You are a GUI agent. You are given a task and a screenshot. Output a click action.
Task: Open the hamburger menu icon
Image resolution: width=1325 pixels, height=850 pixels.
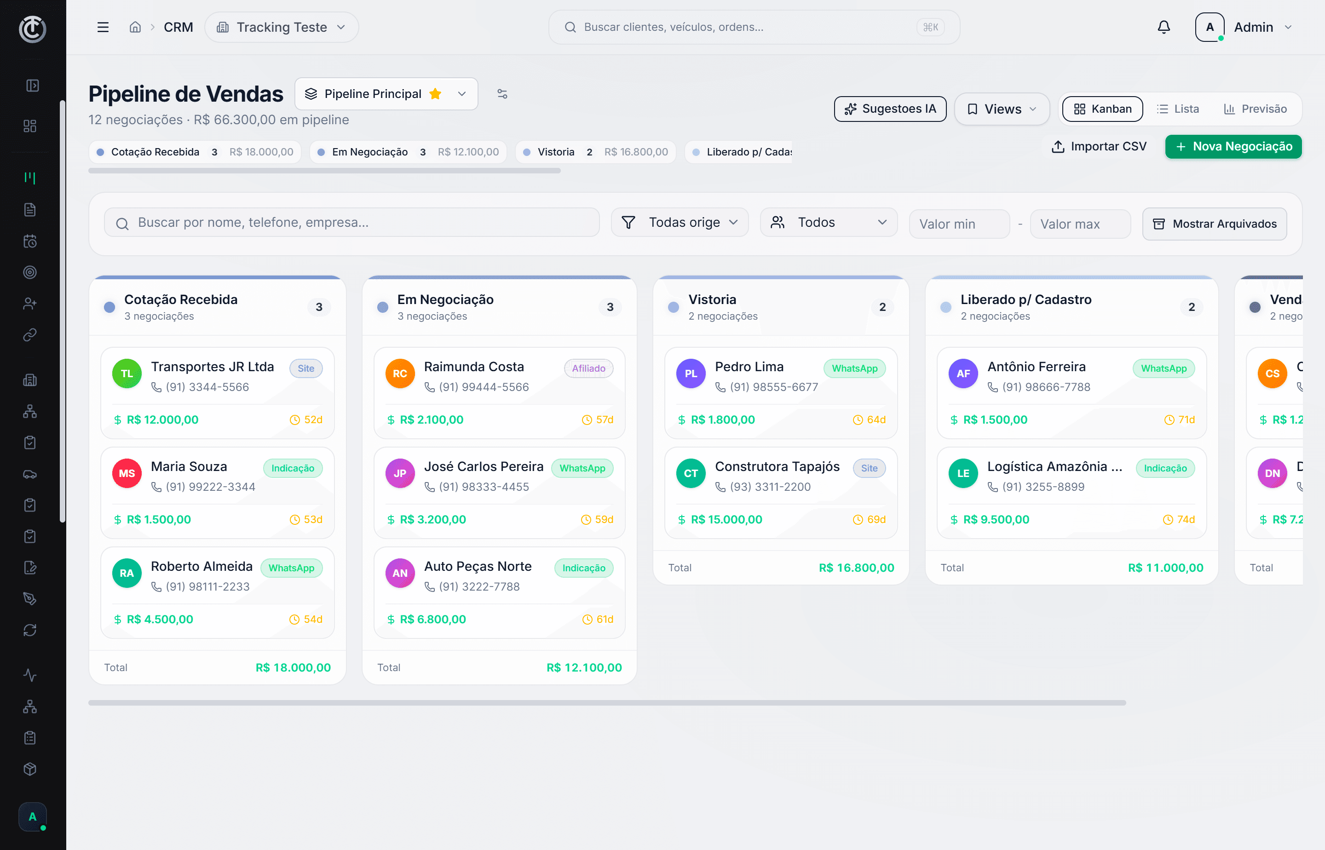coord(103,27)
